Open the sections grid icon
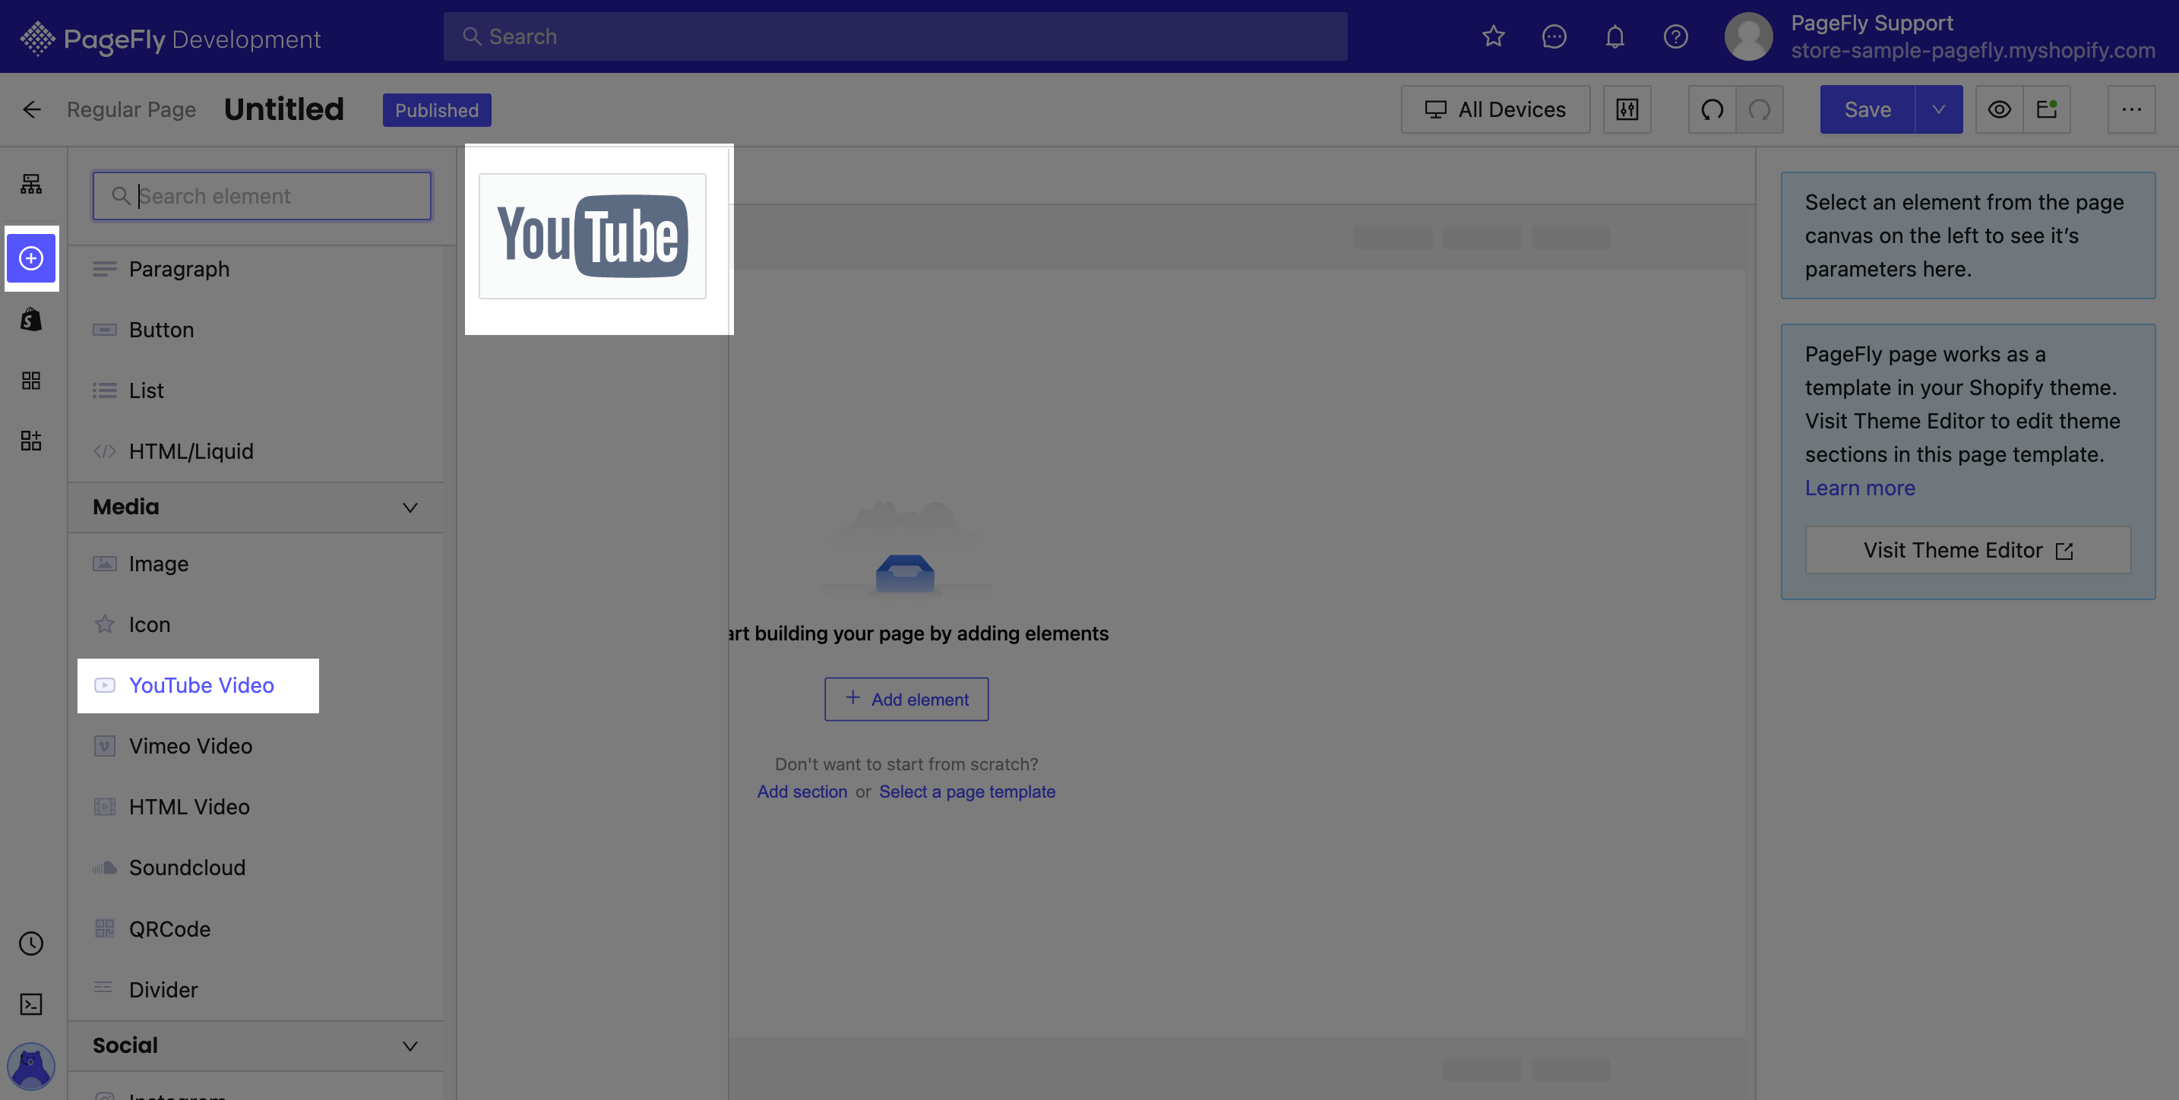The height and width of the screenshot is (1100, 2179). (31, 381)
